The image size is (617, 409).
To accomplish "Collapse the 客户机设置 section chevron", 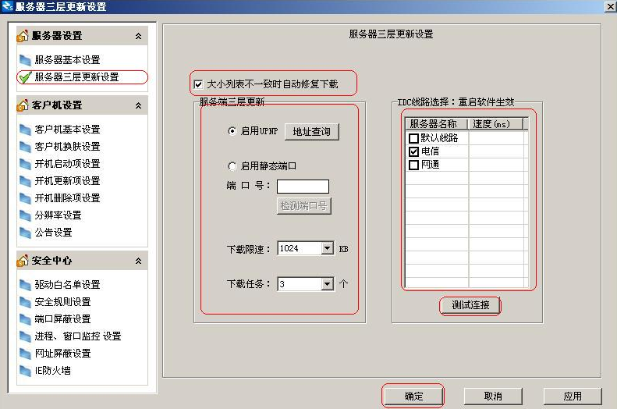I will [x=139, y=105].
